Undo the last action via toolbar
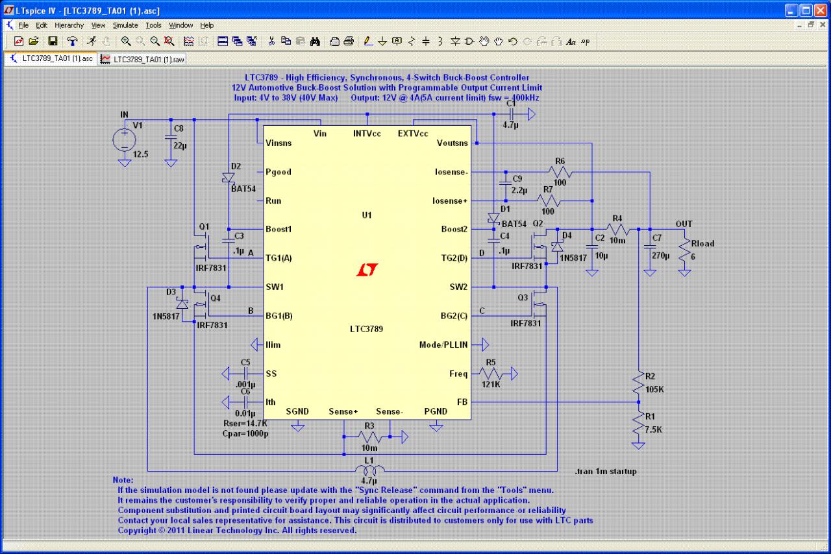The image size is (831, 554). click(512, 42)
